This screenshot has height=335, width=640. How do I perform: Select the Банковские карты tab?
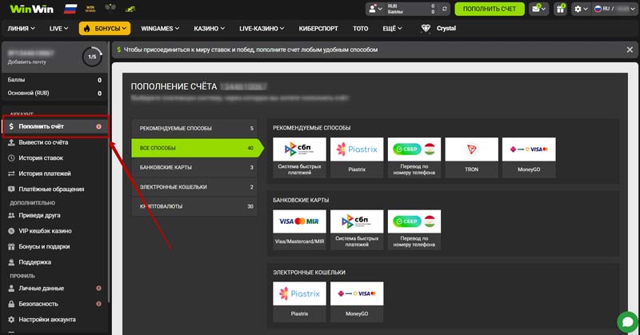[194, 167]
